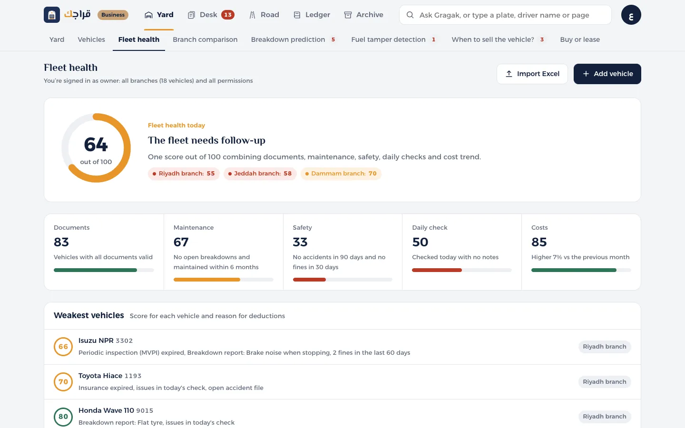Click the Import Excel button

pos(532,74)
